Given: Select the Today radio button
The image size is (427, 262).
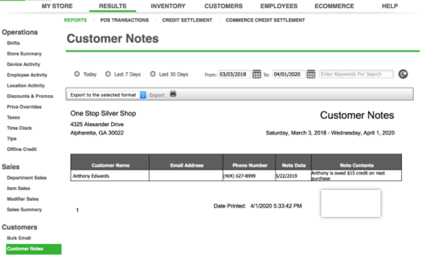Looking at the screenshot, I should 77,74.
